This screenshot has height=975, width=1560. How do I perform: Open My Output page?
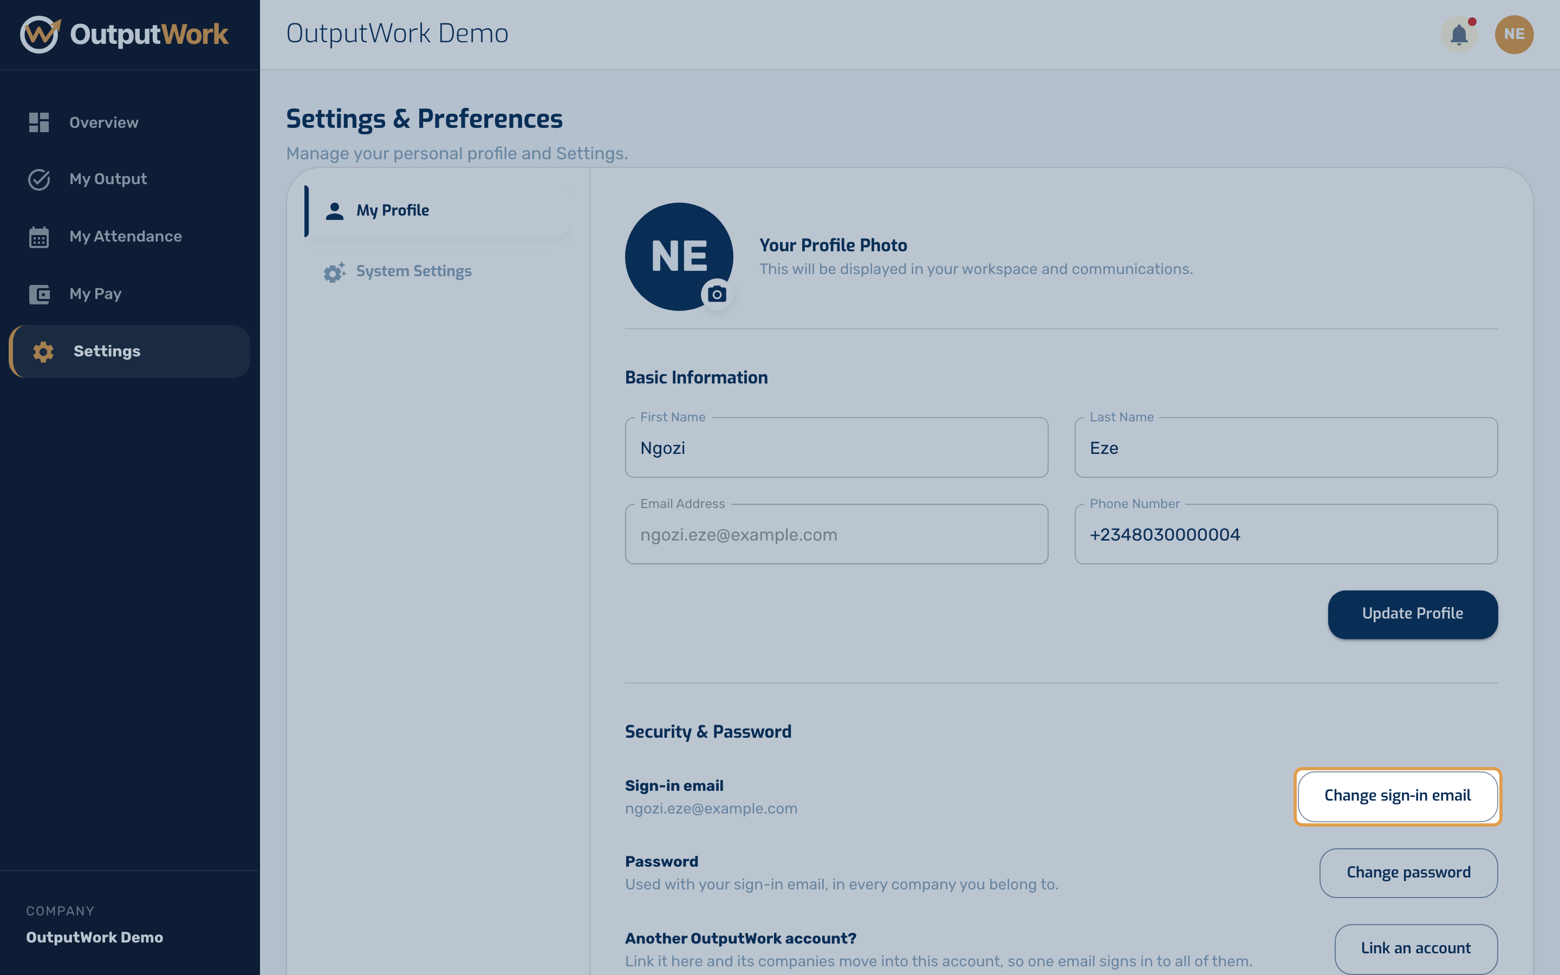pyautogui.click(x=129, y=179)
